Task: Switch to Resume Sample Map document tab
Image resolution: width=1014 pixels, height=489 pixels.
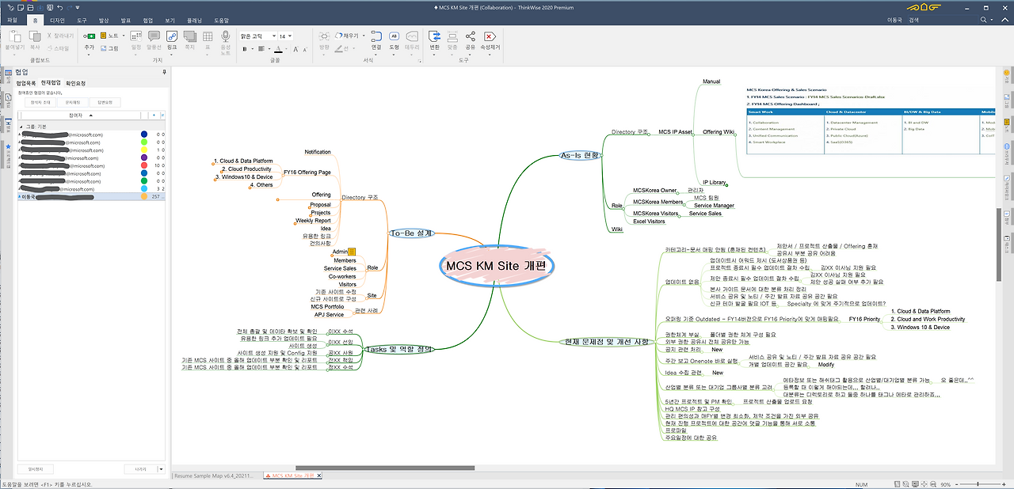Action: click(x=215, y=476)
